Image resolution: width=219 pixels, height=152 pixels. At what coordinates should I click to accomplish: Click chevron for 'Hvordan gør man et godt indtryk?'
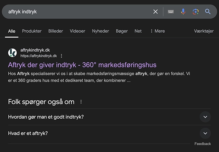[x=205, y=117]
